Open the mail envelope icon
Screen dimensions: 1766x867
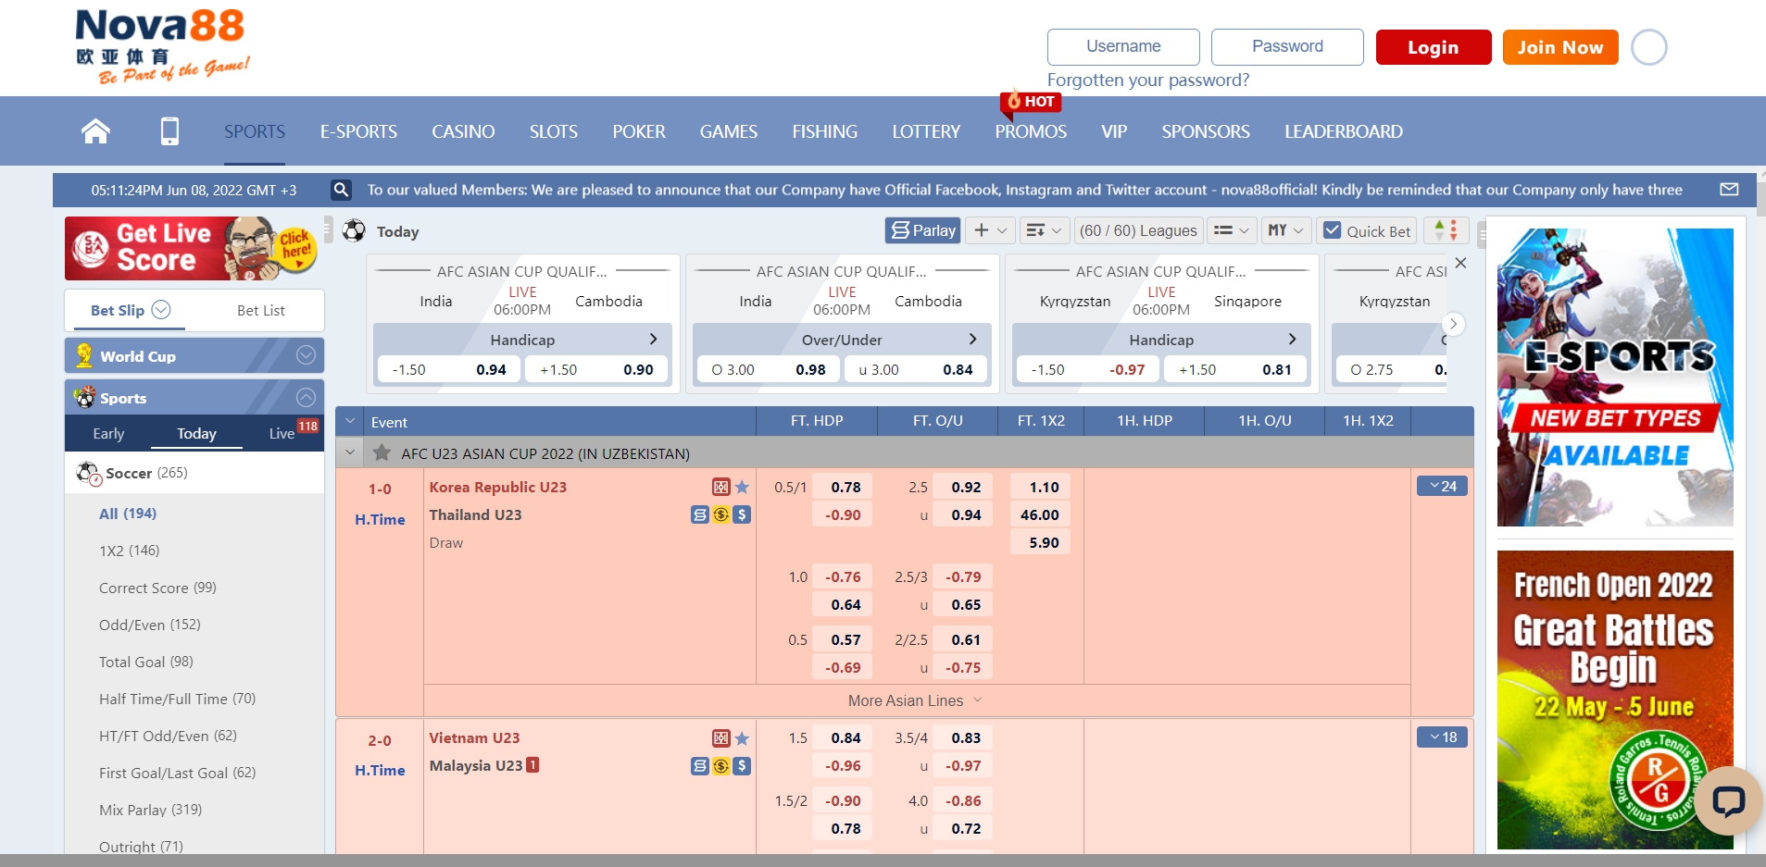[1729, 190]
